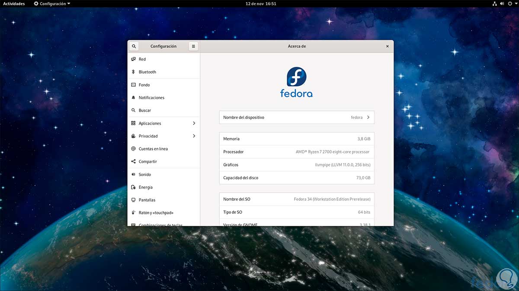Click the Aplicaciones grid icon

pos(134,123)
